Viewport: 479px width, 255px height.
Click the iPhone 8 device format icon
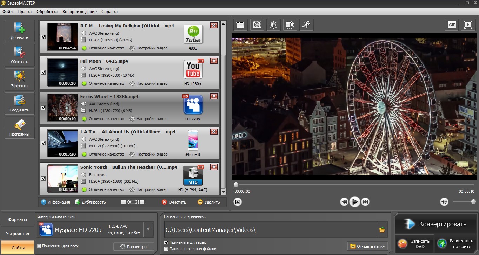click(193, 140)
